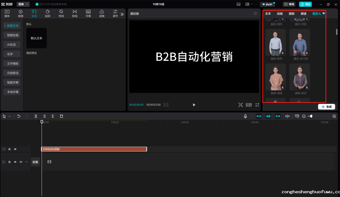Trim right of playhead icon

pos(53,116)
